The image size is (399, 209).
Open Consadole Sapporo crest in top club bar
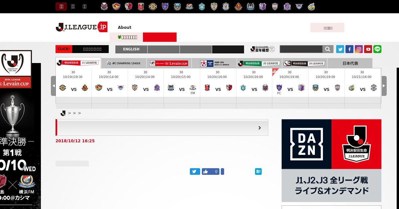coord(104,6)
